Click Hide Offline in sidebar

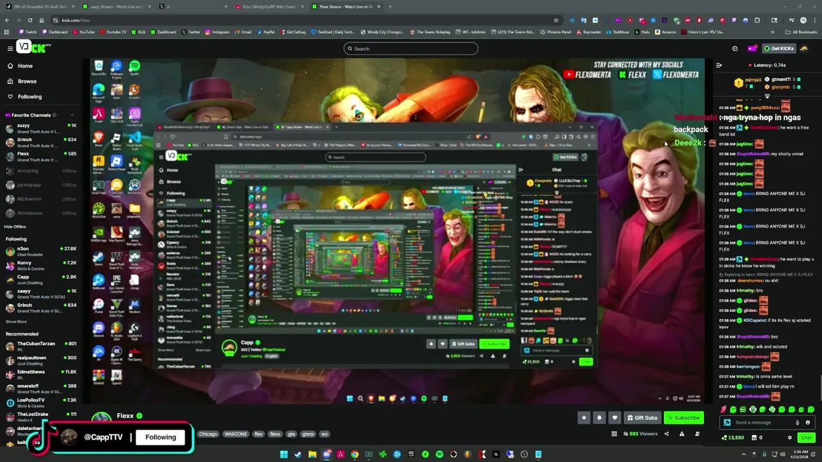click(x=15, y=227)
